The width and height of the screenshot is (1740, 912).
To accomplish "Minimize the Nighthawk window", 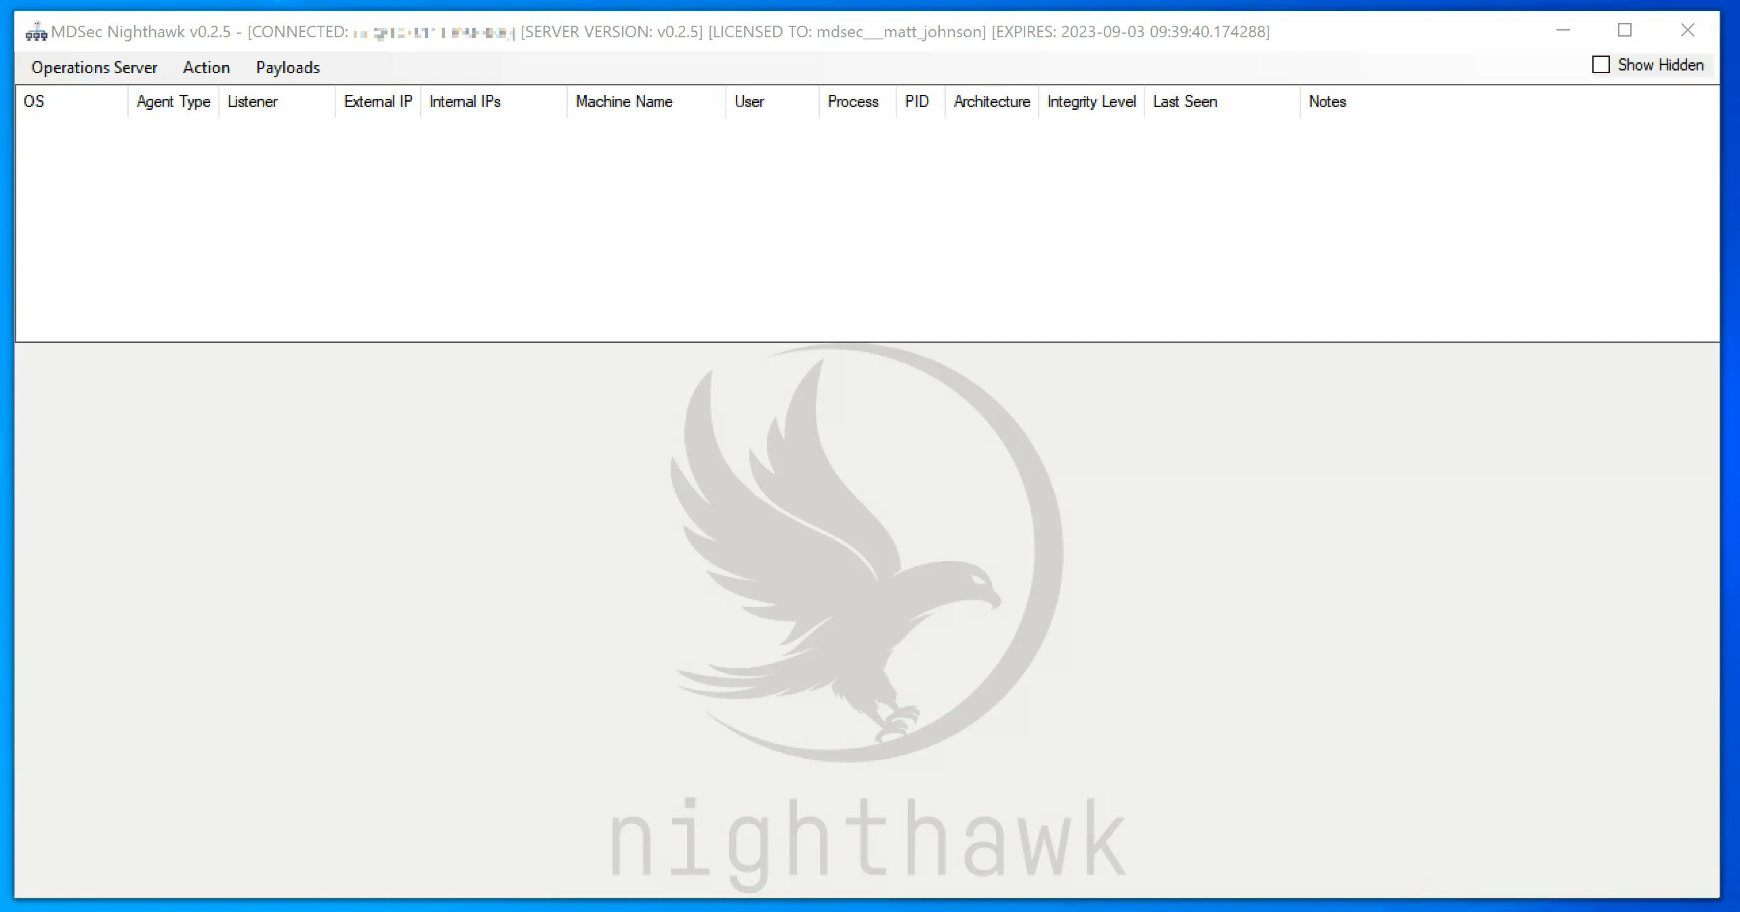I will (x=1563, y=30).
